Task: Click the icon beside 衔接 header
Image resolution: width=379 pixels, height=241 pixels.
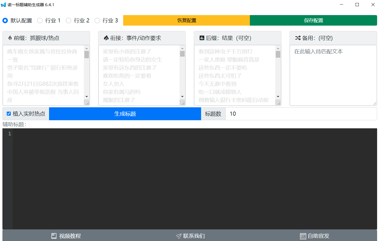Action: 106,38
